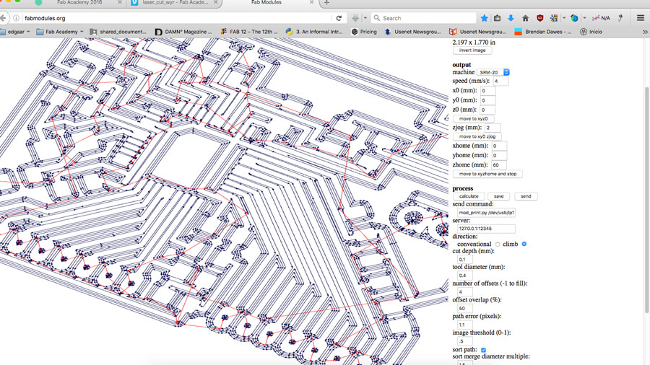Image resolution: width=650 pixels, height=365 pixels.
Task: Open the dropdown next to the grey download arrow
Action: [x=365, y=18]
